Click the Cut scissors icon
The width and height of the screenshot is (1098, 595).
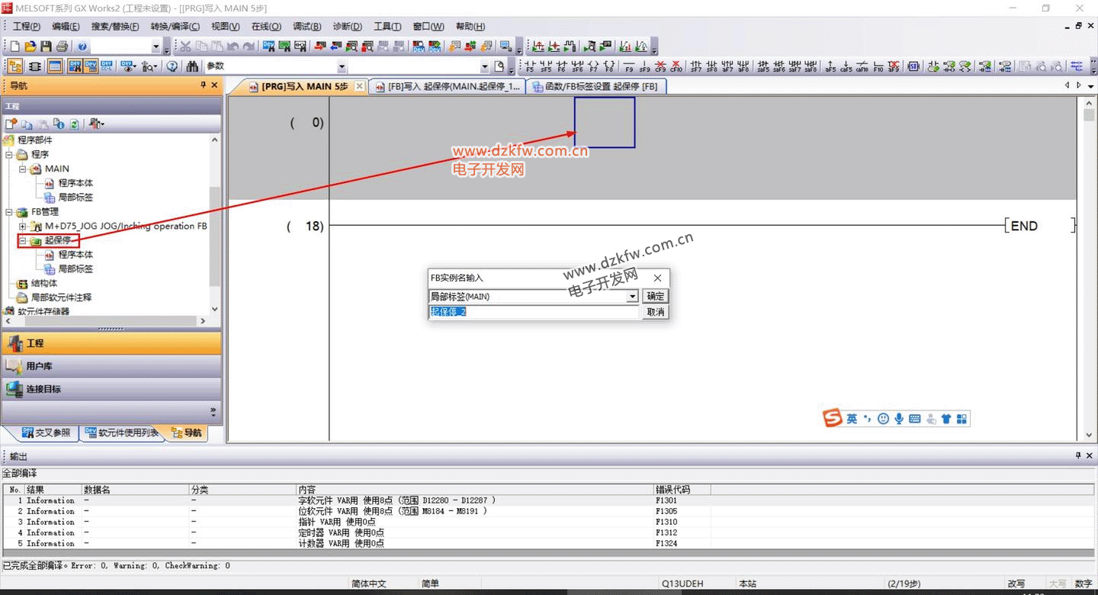click(185, 47)
